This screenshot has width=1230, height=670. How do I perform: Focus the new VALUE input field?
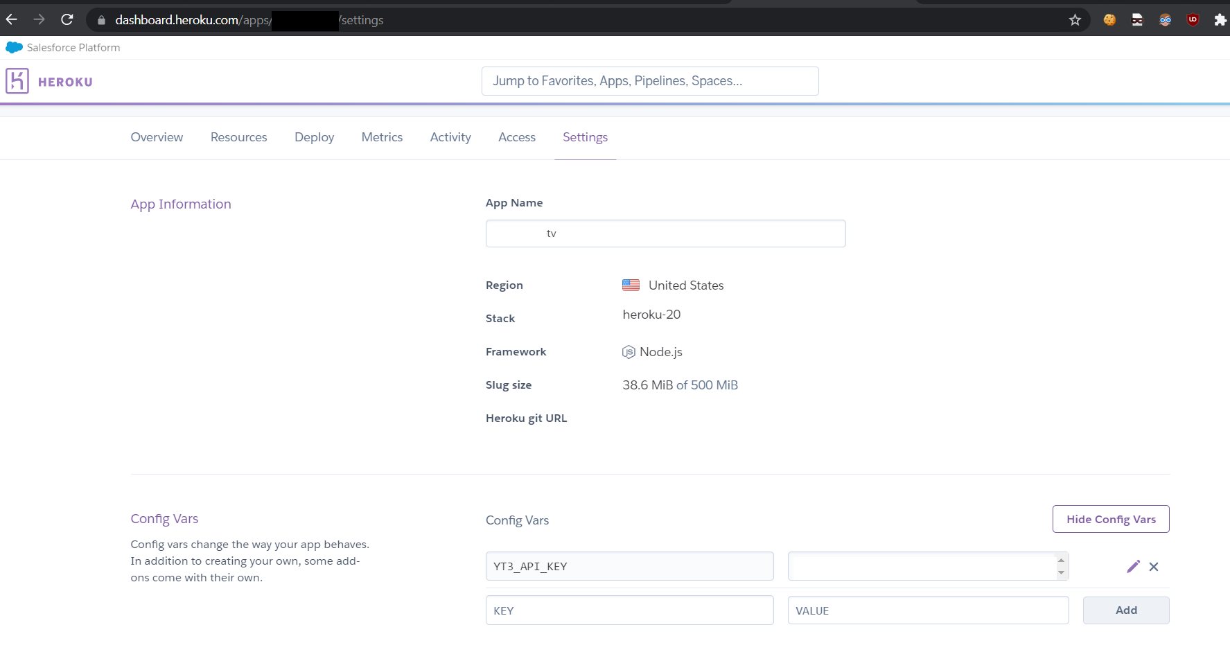[928, 610]
